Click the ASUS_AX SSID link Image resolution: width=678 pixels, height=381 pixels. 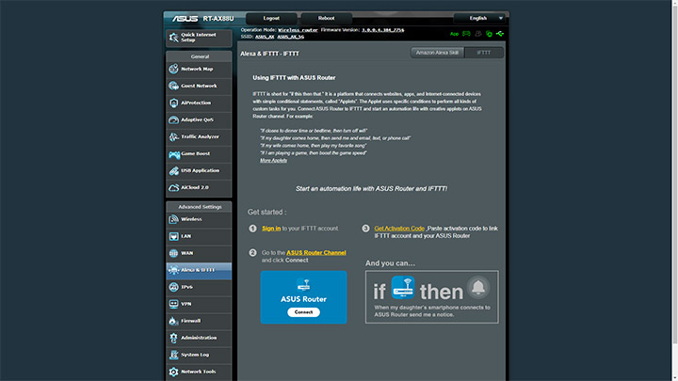pyautogui.click(x=265, y=37)
